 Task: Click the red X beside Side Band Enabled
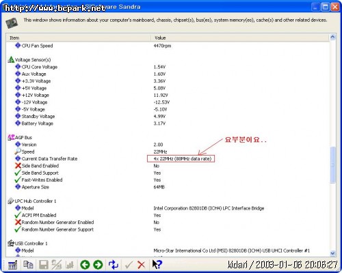pos(18,165)
